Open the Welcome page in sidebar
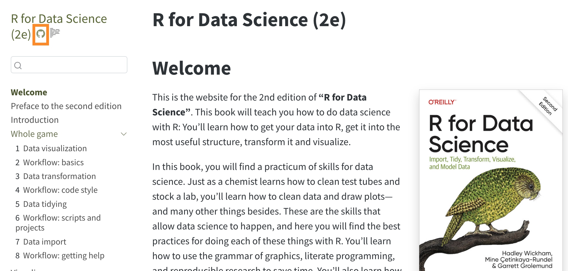 [x=29, y=92]
